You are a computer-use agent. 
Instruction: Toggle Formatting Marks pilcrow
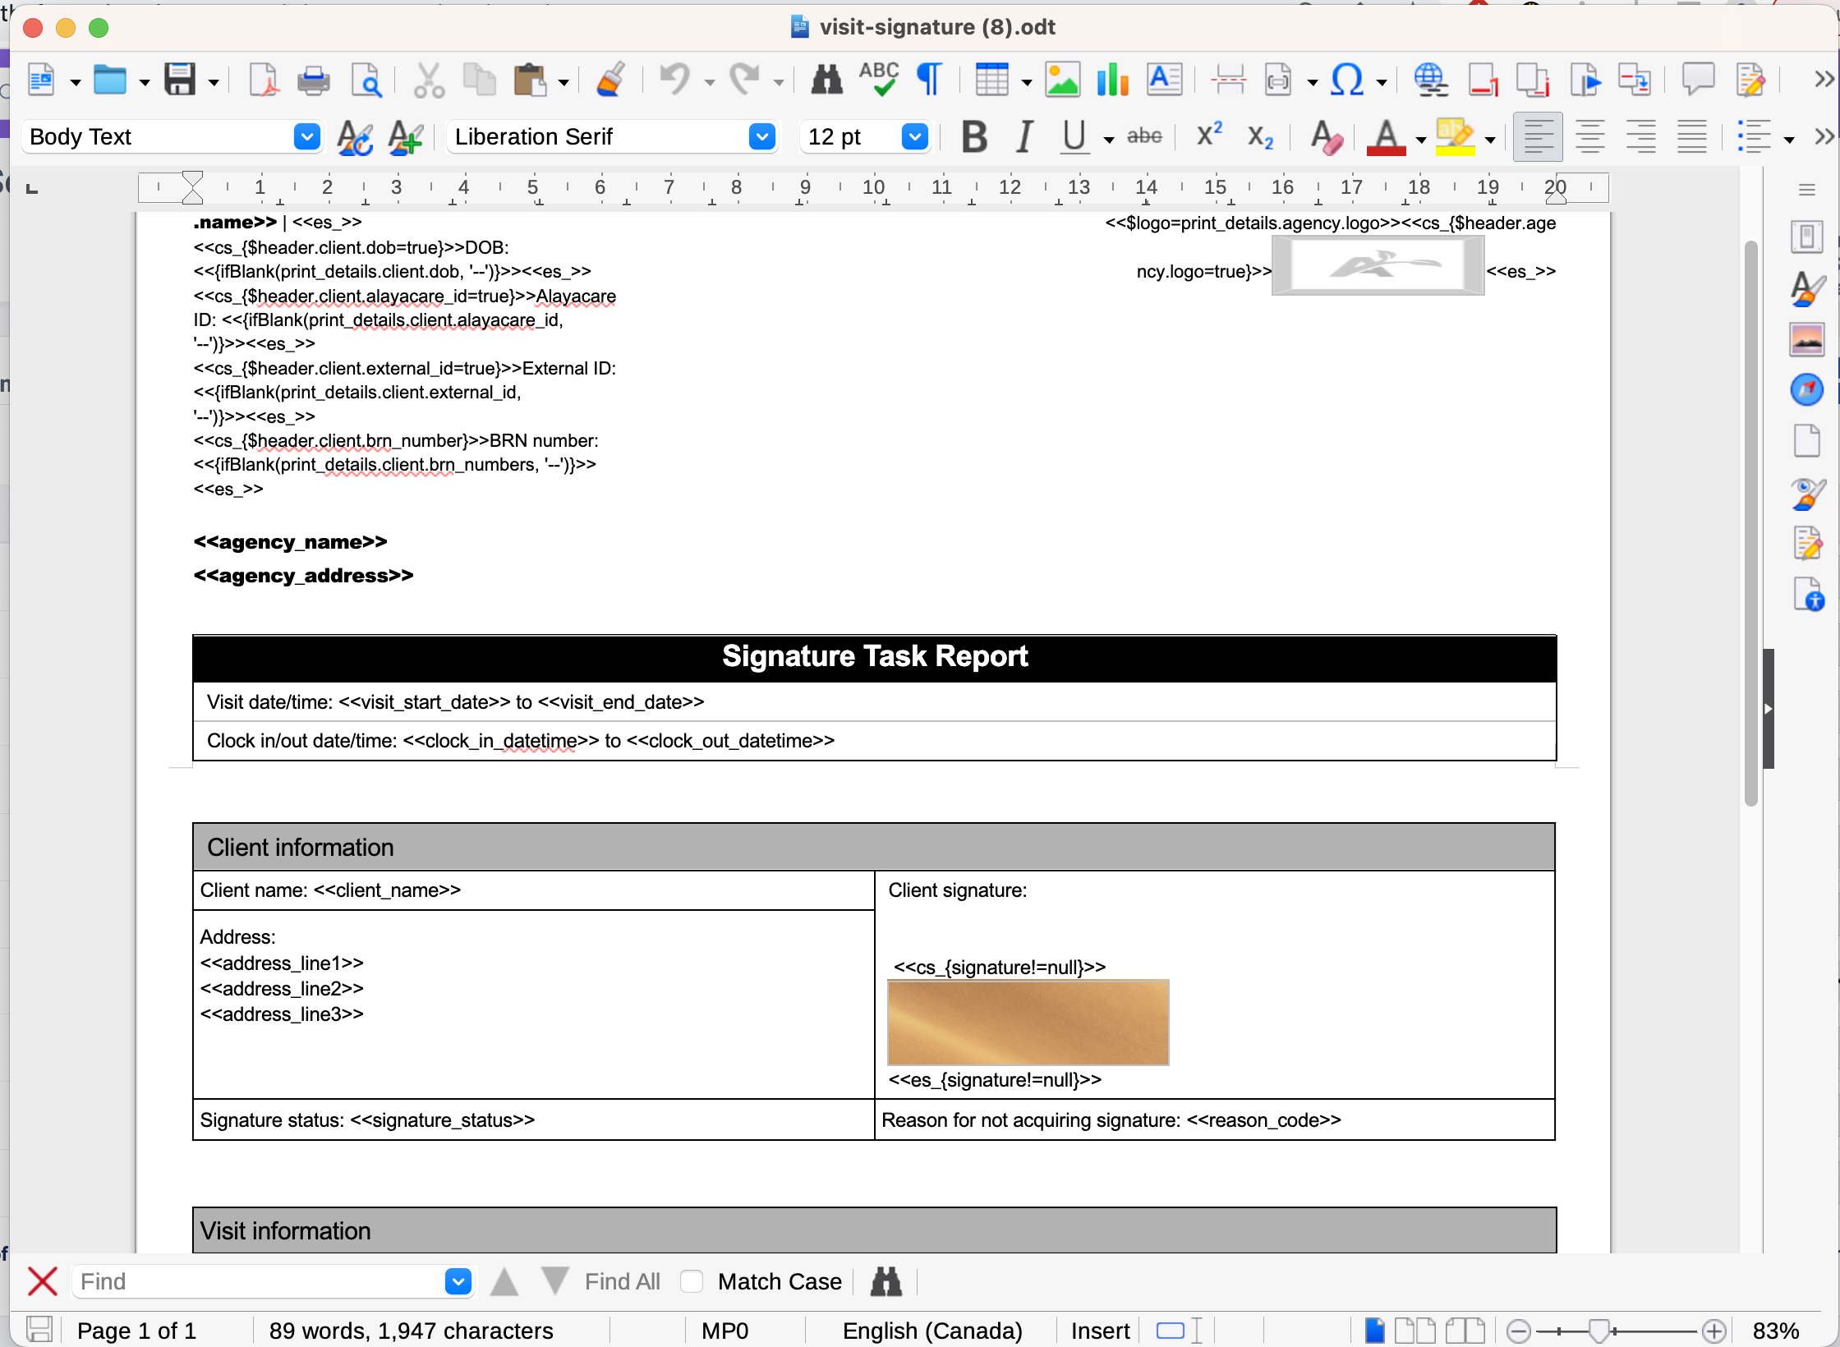point(929,80)
